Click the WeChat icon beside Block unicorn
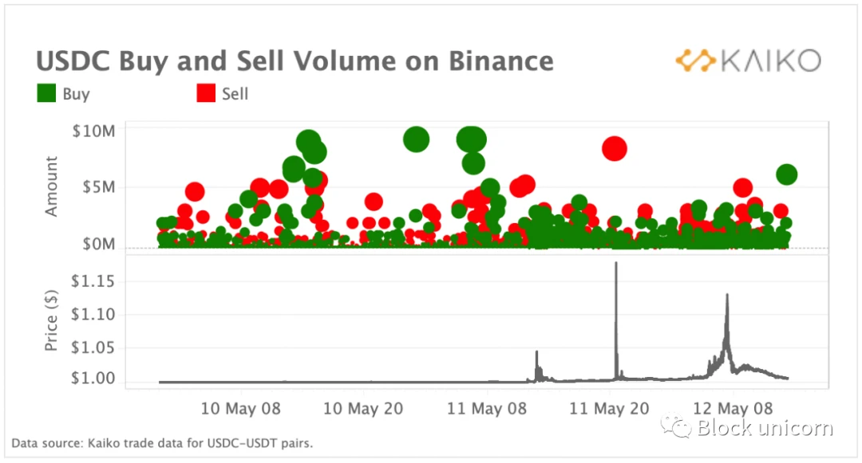 (676, 426)
